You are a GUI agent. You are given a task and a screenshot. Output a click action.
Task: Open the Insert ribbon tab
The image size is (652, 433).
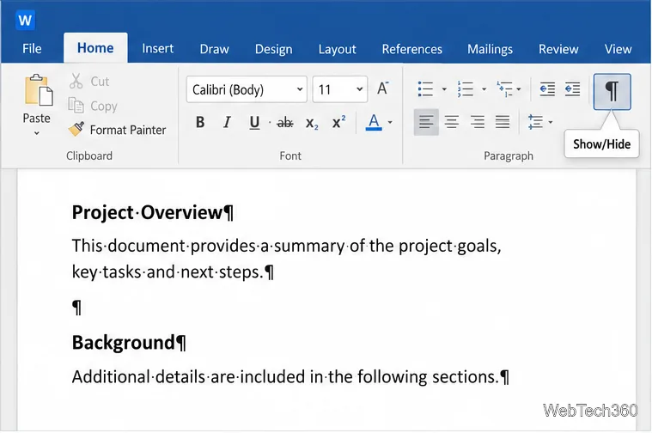(x=157, y=49)
